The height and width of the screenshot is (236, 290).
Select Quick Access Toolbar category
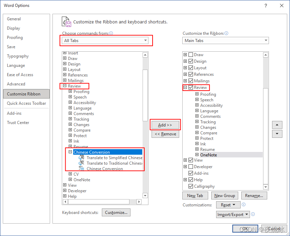(x=27, y=103)
